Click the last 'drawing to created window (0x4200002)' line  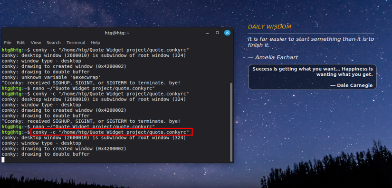pyautogui.click(x=64, y=149)
